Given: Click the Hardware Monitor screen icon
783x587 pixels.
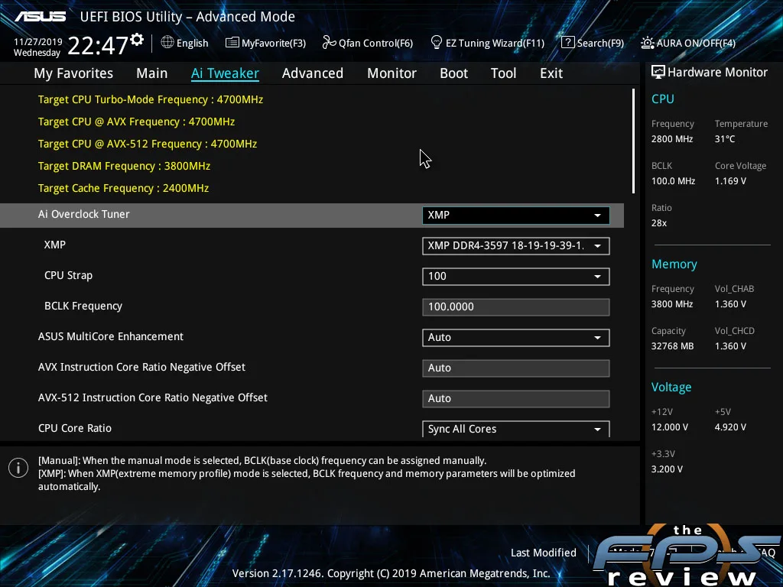Looking at the screenshot, I should [x=658, y=73].
